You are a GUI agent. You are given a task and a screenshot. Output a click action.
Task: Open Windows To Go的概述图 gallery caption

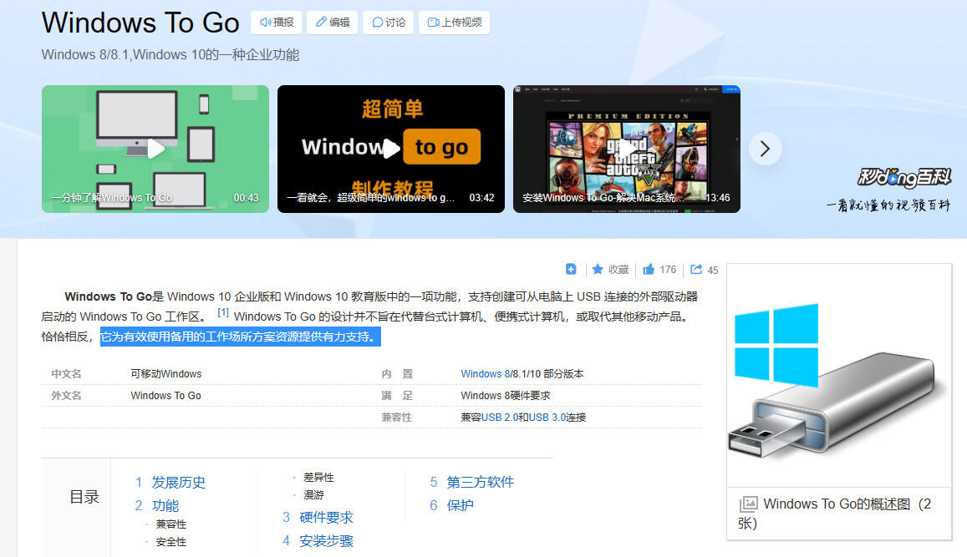pyautogui.click(x=834, y=514)
